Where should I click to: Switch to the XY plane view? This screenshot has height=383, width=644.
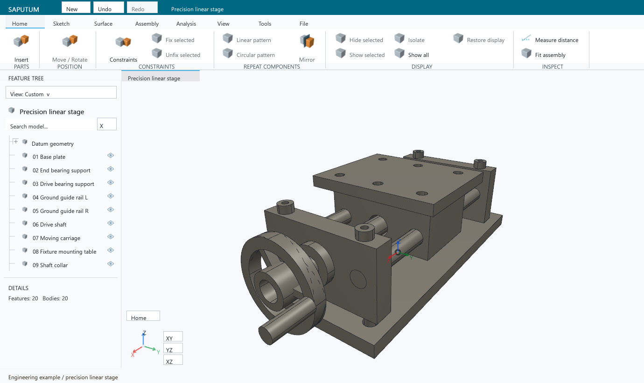tap(173, 336)
